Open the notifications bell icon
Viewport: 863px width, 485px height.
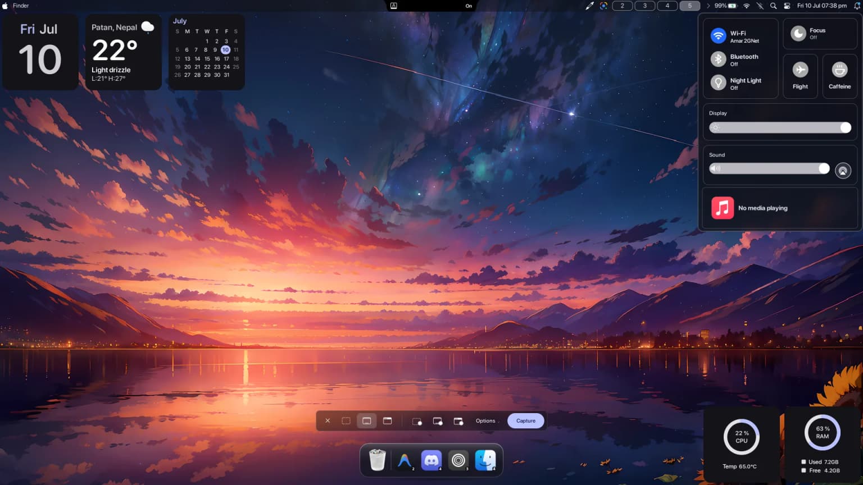click(x=857, y=6)
